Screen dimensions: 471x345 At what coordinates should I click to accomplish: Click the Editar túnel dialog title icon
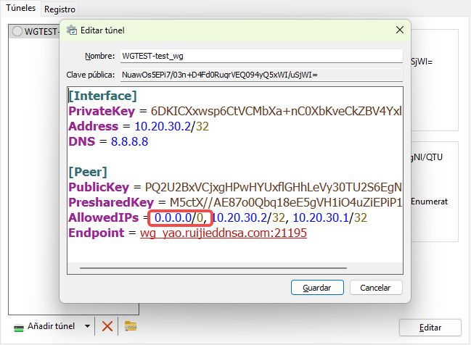(72, 30)
